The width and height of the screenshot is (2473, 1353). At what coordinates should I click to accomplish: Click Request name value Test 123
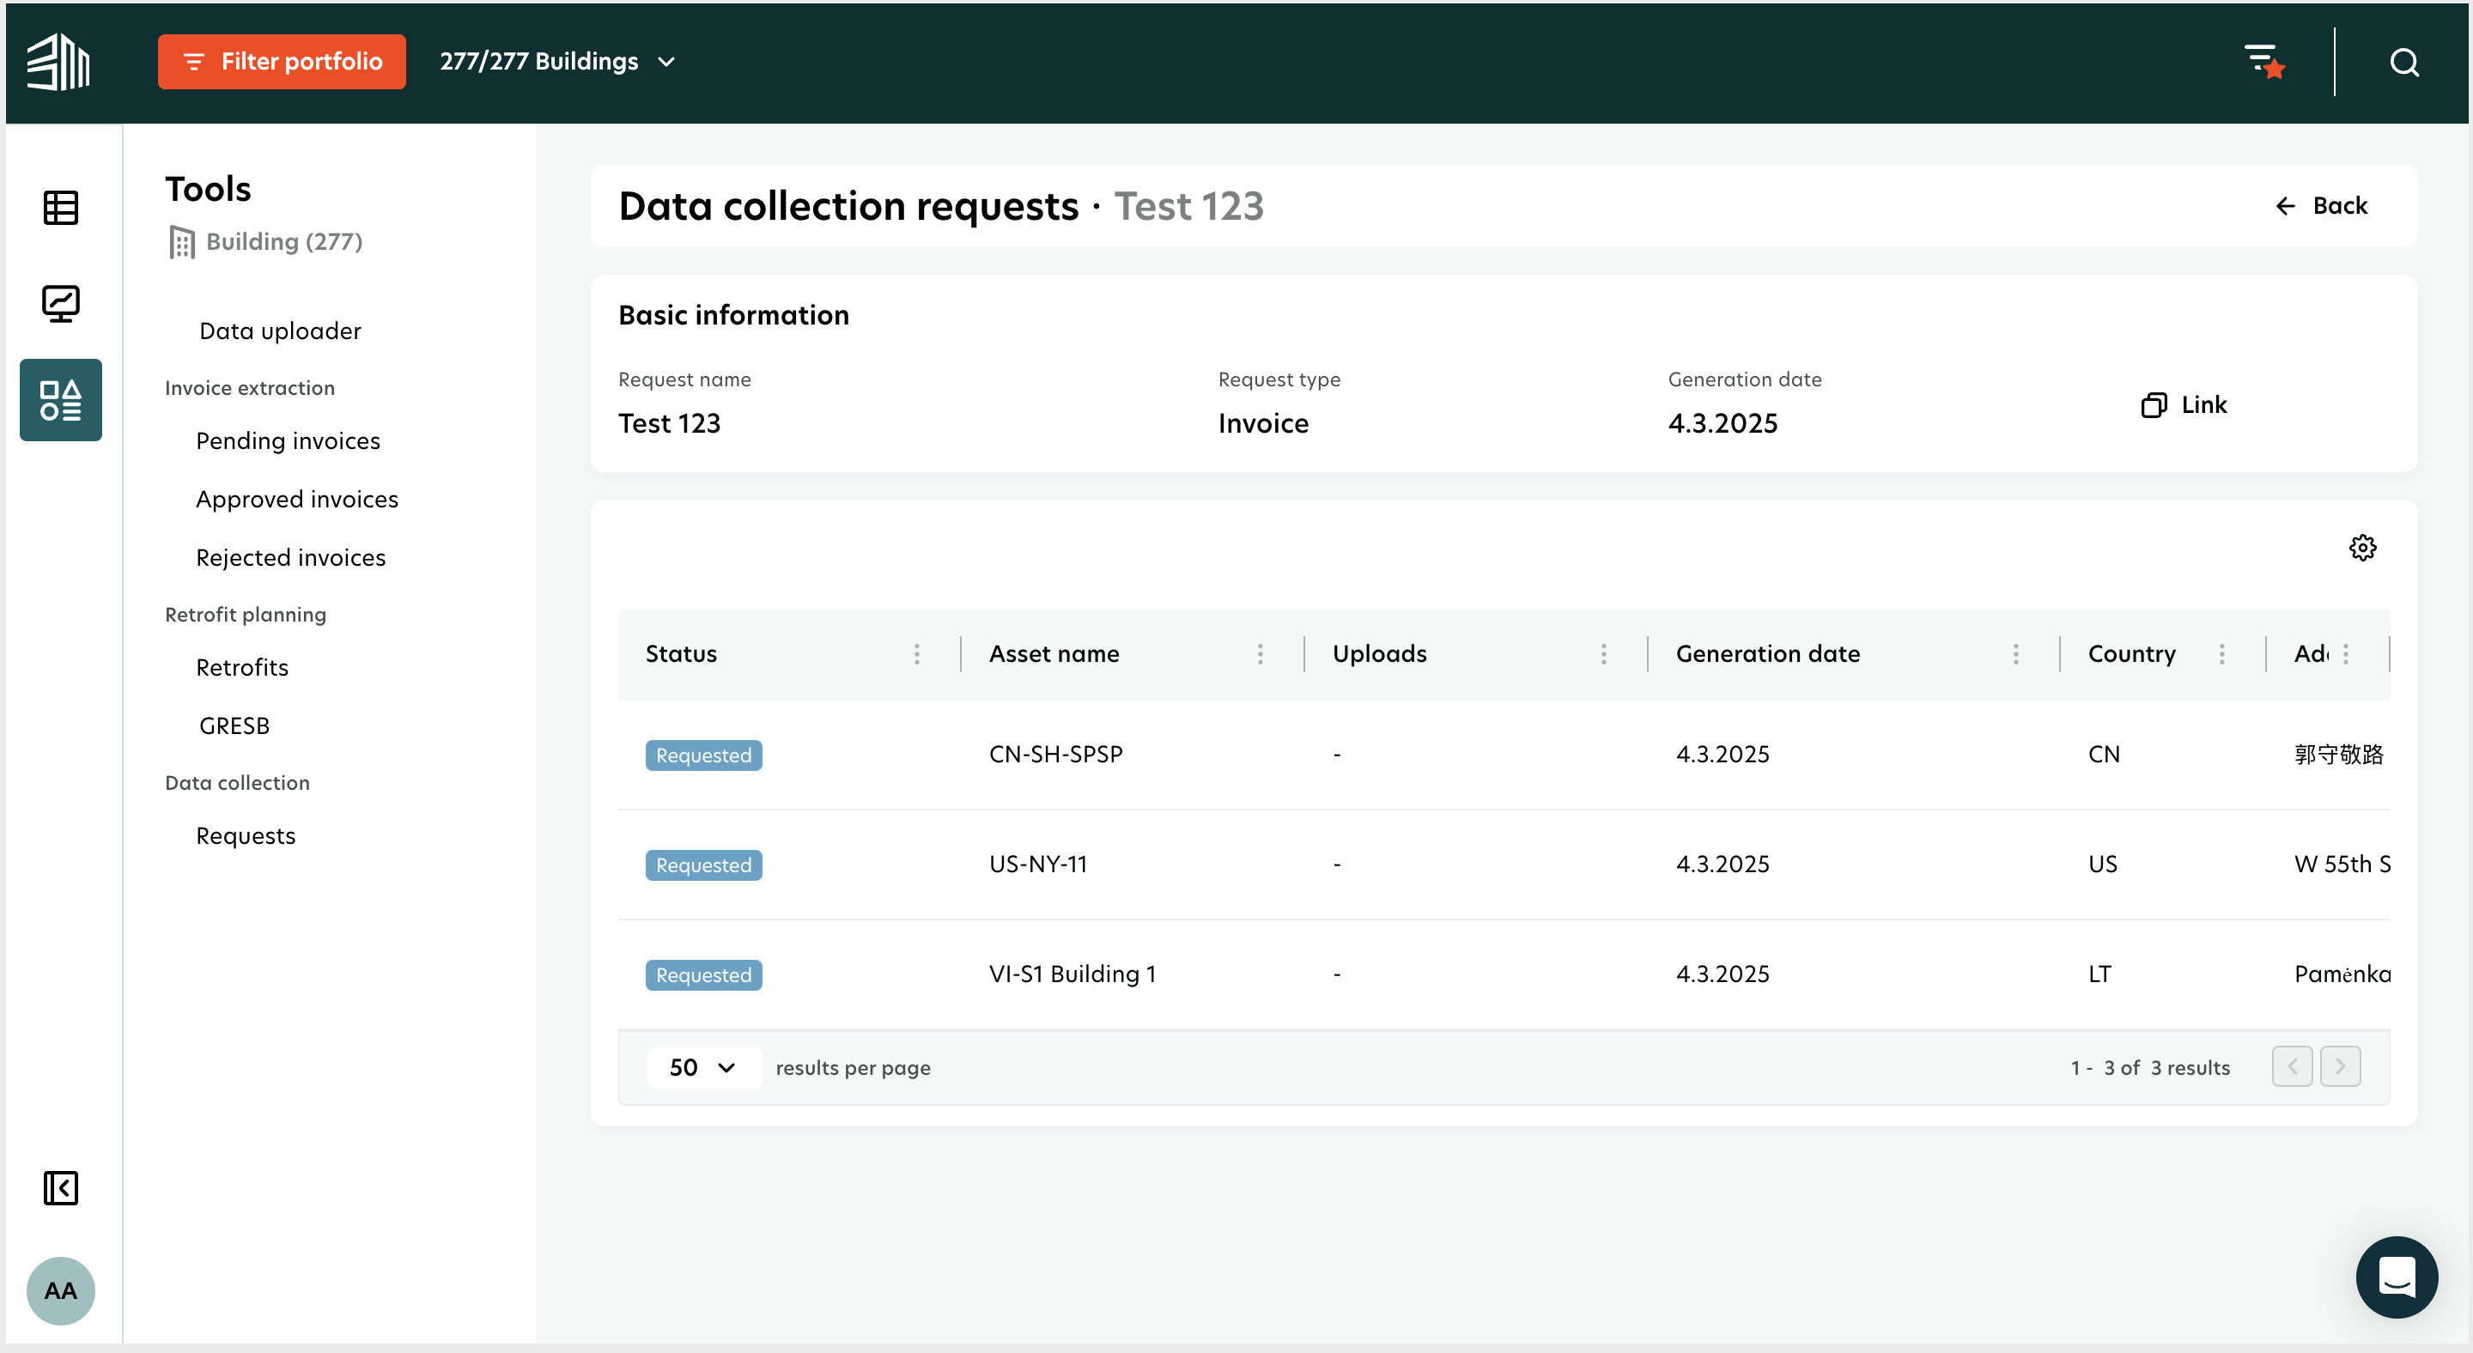tap(669, 424)
